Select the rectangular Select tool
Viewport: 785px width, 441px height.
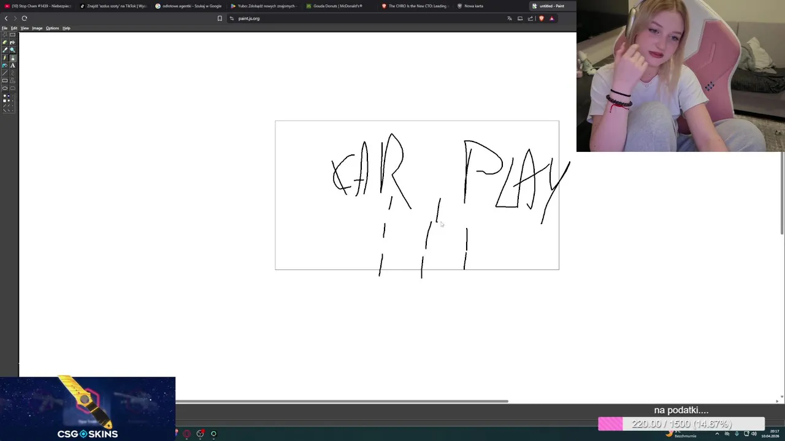12,35
